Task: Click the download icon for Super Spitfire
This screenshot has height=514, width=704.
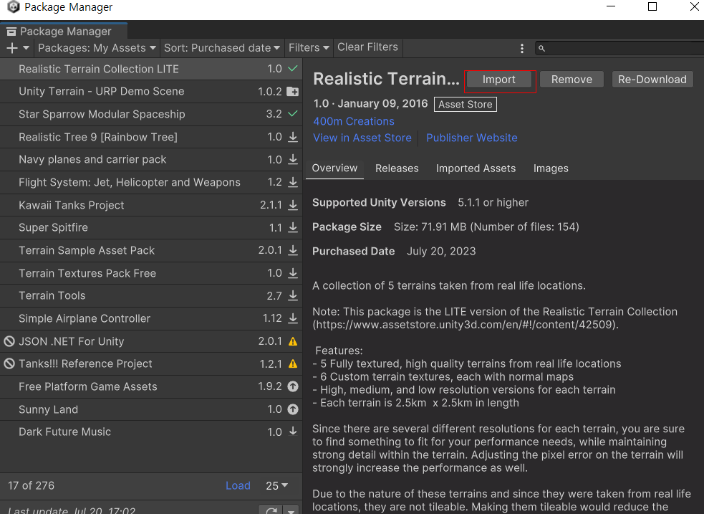Action: tap(293, 228)
